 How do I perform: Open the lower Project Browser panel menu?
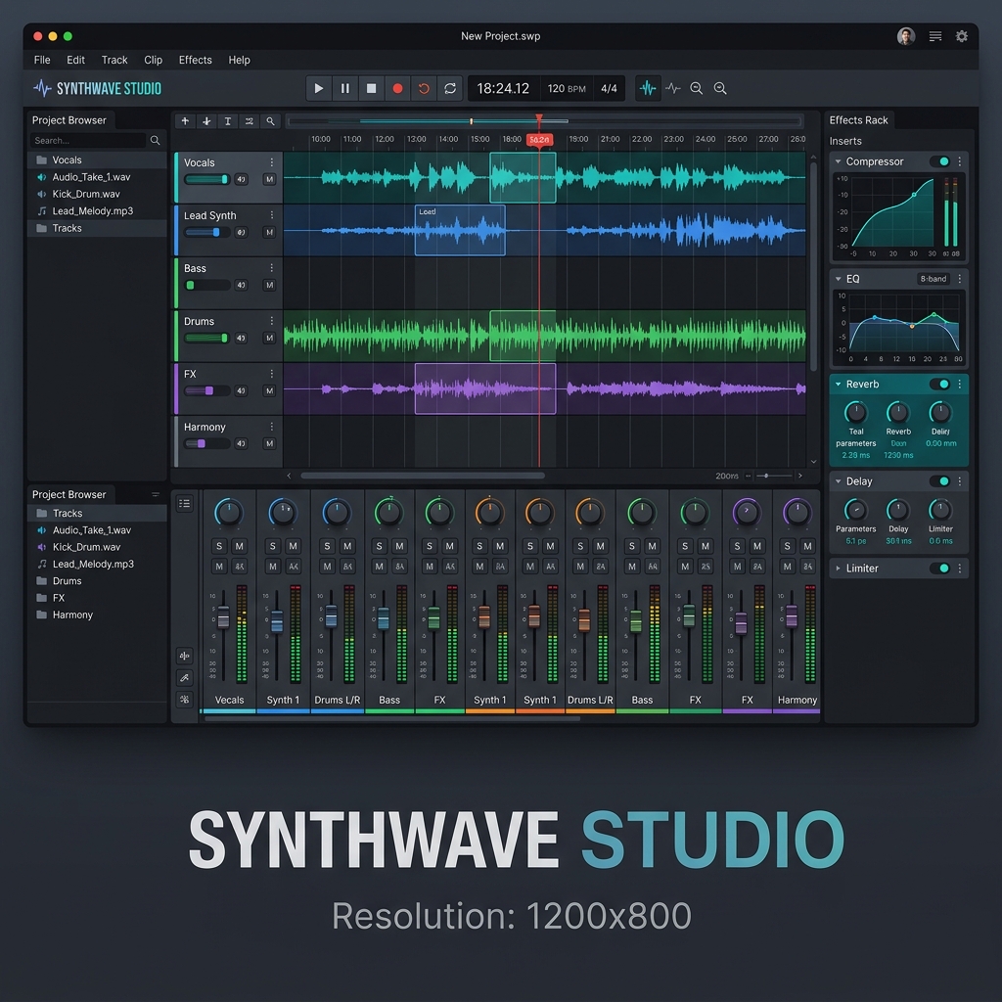pos(156,494)
